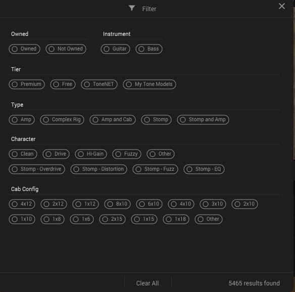
Task: Toggle the Other character filter
Action: [161, 154]
